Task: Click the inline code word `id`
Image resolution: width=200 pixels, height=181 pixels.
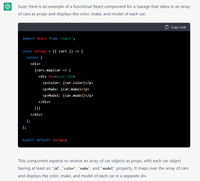Action: (x=56, y=169)
